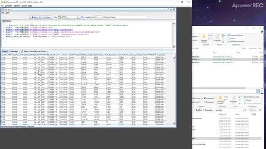Refresh upper Explorer folder view
The width and height of the screenshot is (266, 149).
coord(245,48)
